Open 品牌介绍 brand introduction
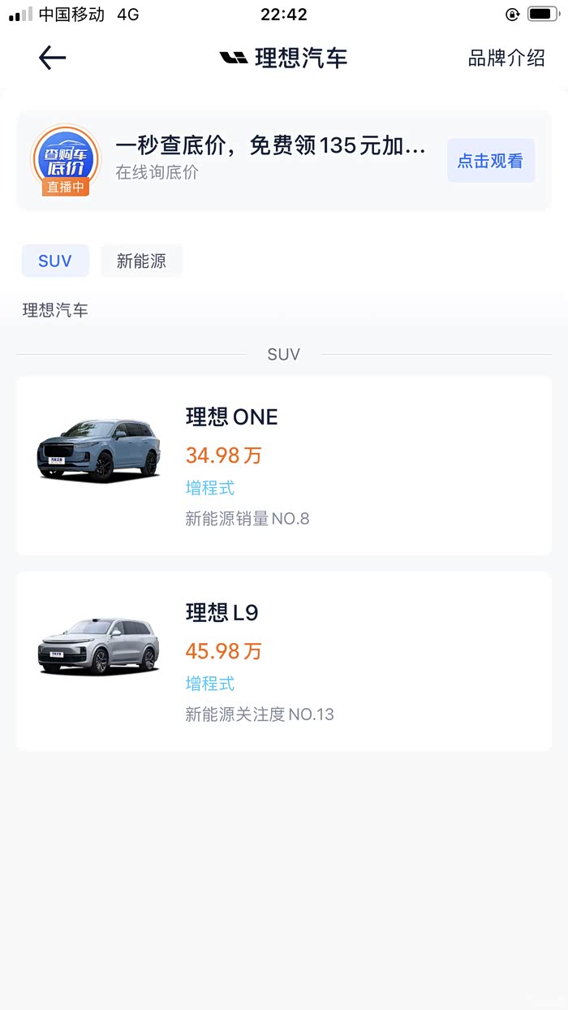The height and width of the screenshot is (1010, 568). 506,58
